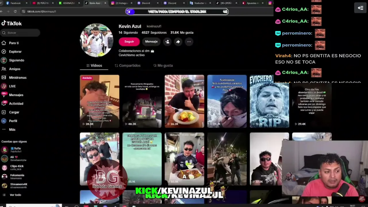Image resolution: width=368 pixels, height=207 pixels.
Task: Open the 14 Siguiendo list
Action: pyautogui.click(x=128, y=33)
